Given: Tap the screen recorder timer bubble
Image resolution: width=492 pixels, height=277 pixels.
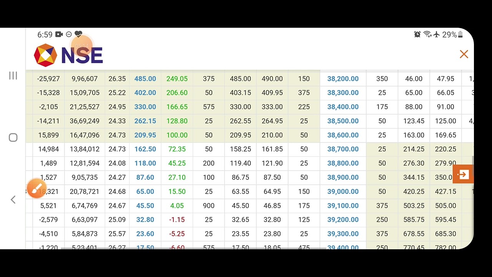Looking at the screenshot, I should 82,46.
